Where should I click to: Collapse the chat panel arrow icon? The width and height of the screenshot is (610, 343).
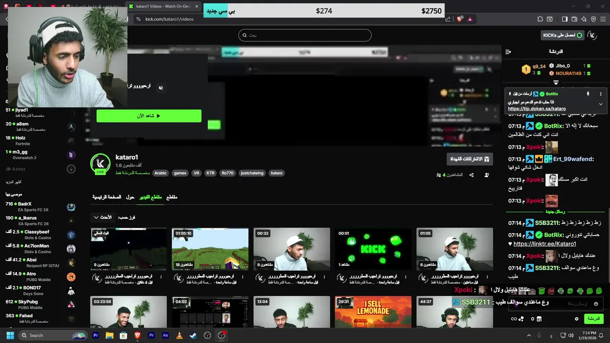click(x=508, y=51)
